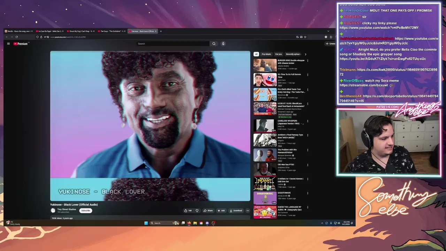Click the magnifier search button in YouTube
446x251 pixels.
[x=214, y=44]
